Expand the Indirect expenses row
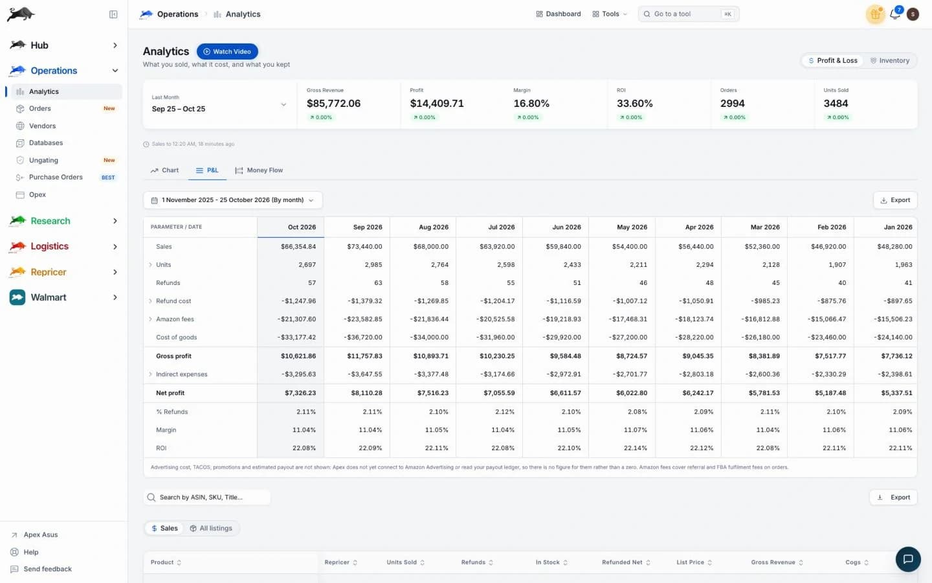The image size is (932, 583). click(x=151, y=374)
